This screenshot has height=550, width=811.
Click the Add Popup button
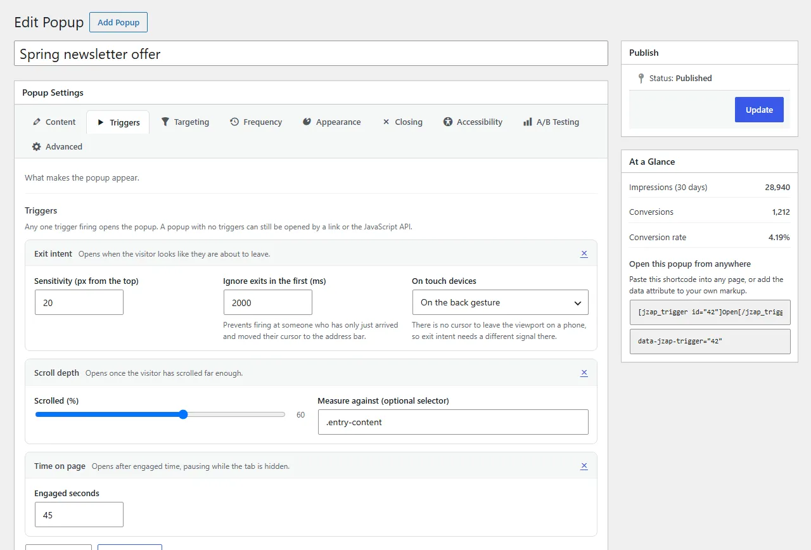click(x=118, y=22)
